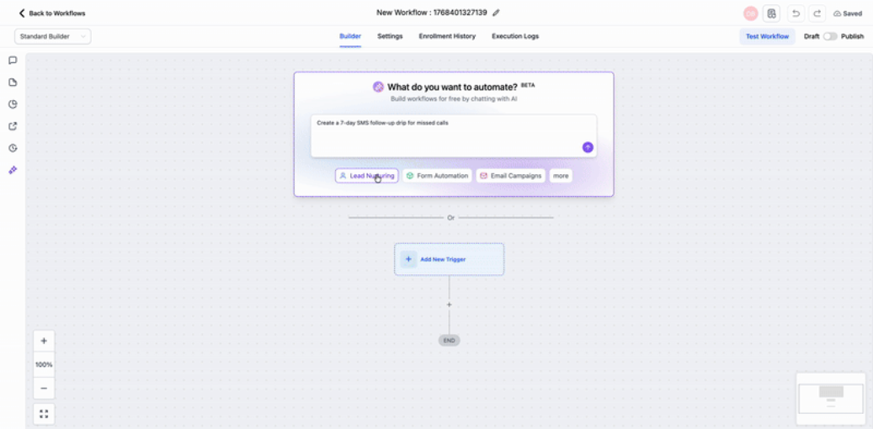Click the Saved cloud status
873x429 pixels.
pyautogui.click(x=848, y=13)
